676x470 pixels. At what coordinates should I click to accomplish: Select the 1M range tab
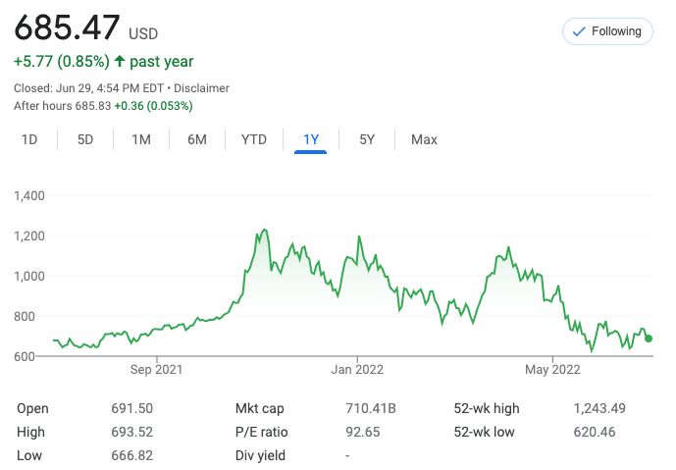141,139
